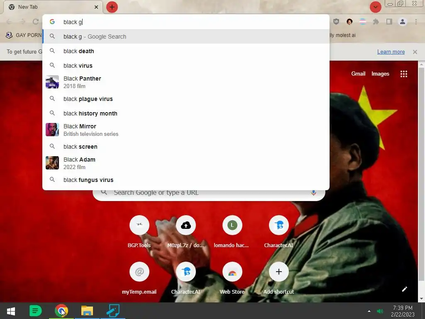Open the avatar-face extension icon in the toolbar
Viewport: 425px width, 319px height.
pos(349,22)
